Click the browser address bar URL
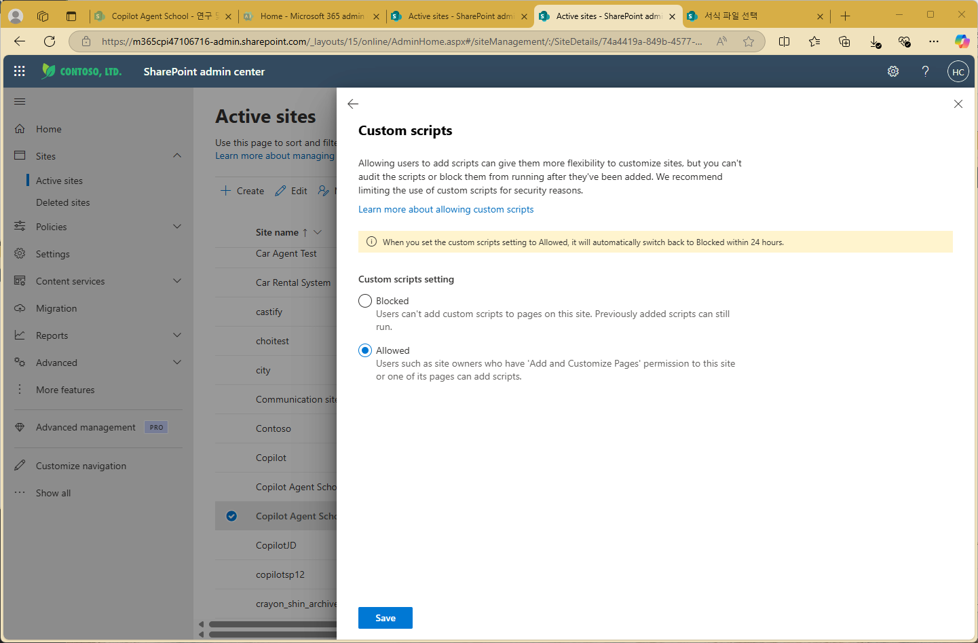This screenshot has height=643, width=978. coord(402,41)
